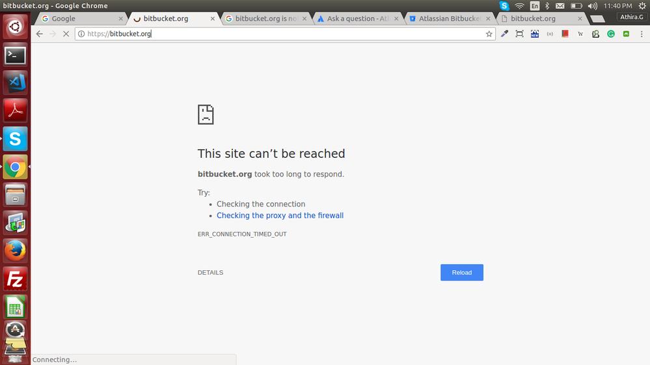Open the monitor-with-windows app in the dock
This screenshot has height=365, width=650.
click(15, 223)
